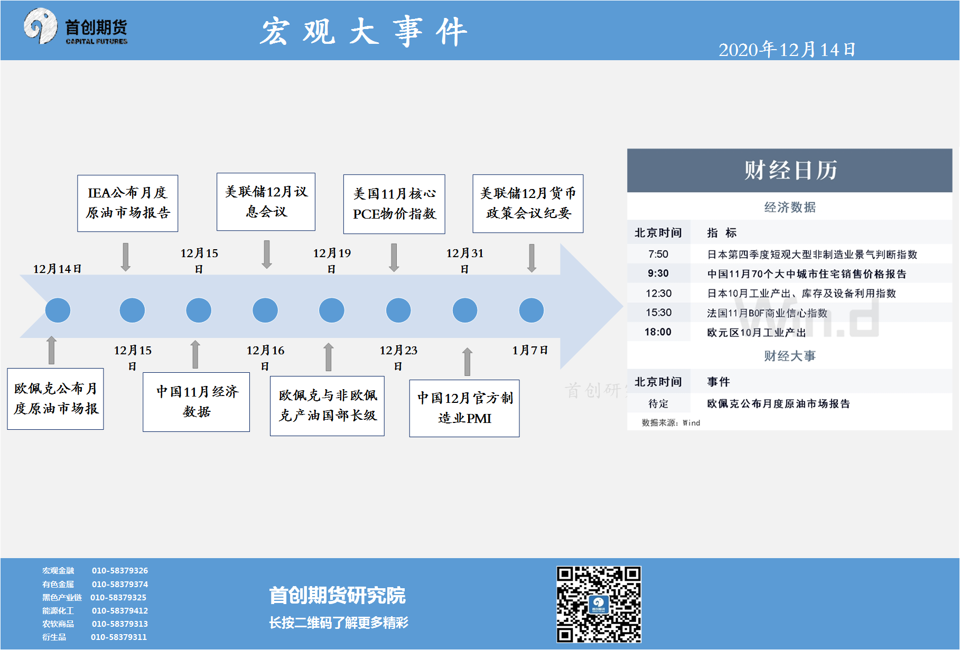The height and width of the screenshot is (650, 960).
Task: Click the 经济数据 section heading
Action: [x=789, y=207]
